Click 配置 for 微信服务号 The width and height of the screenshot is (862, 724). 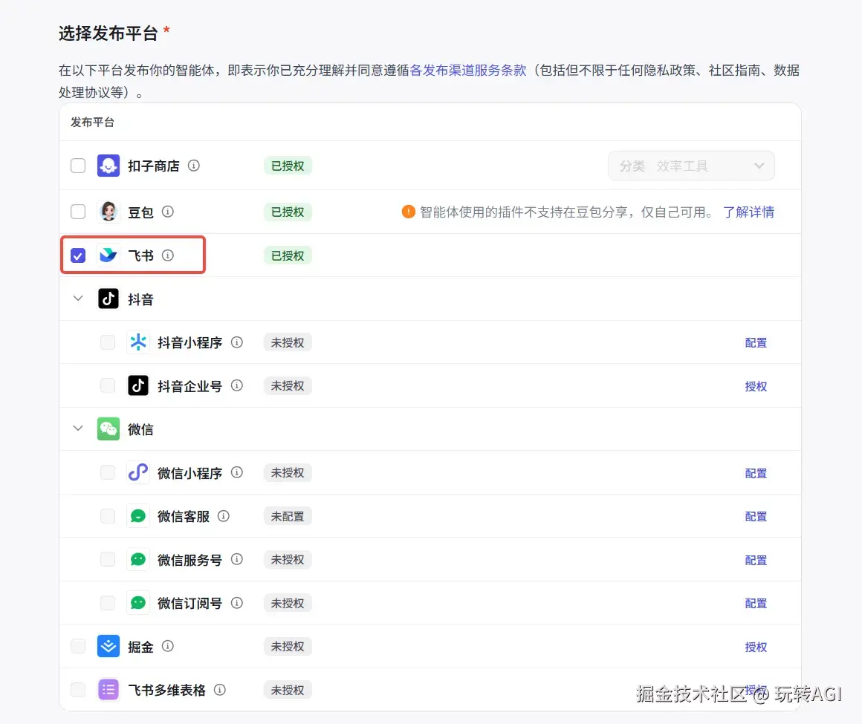[x=755, y=560]
